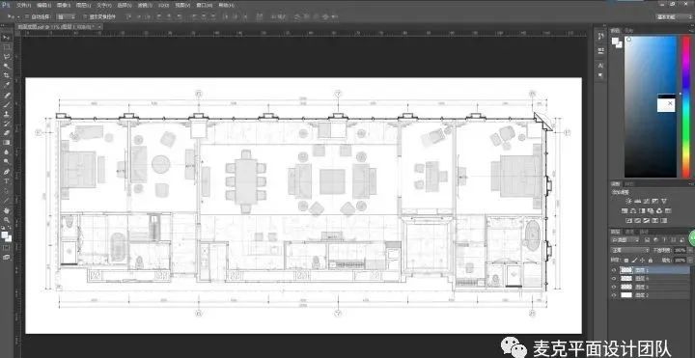Open auto-select target dropdown in options bar
Screen dimensions: 695x358
(x=67, y=16)
